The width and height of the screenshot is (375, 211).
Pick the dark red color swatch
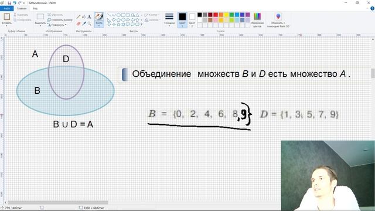(x=210, y=15)
